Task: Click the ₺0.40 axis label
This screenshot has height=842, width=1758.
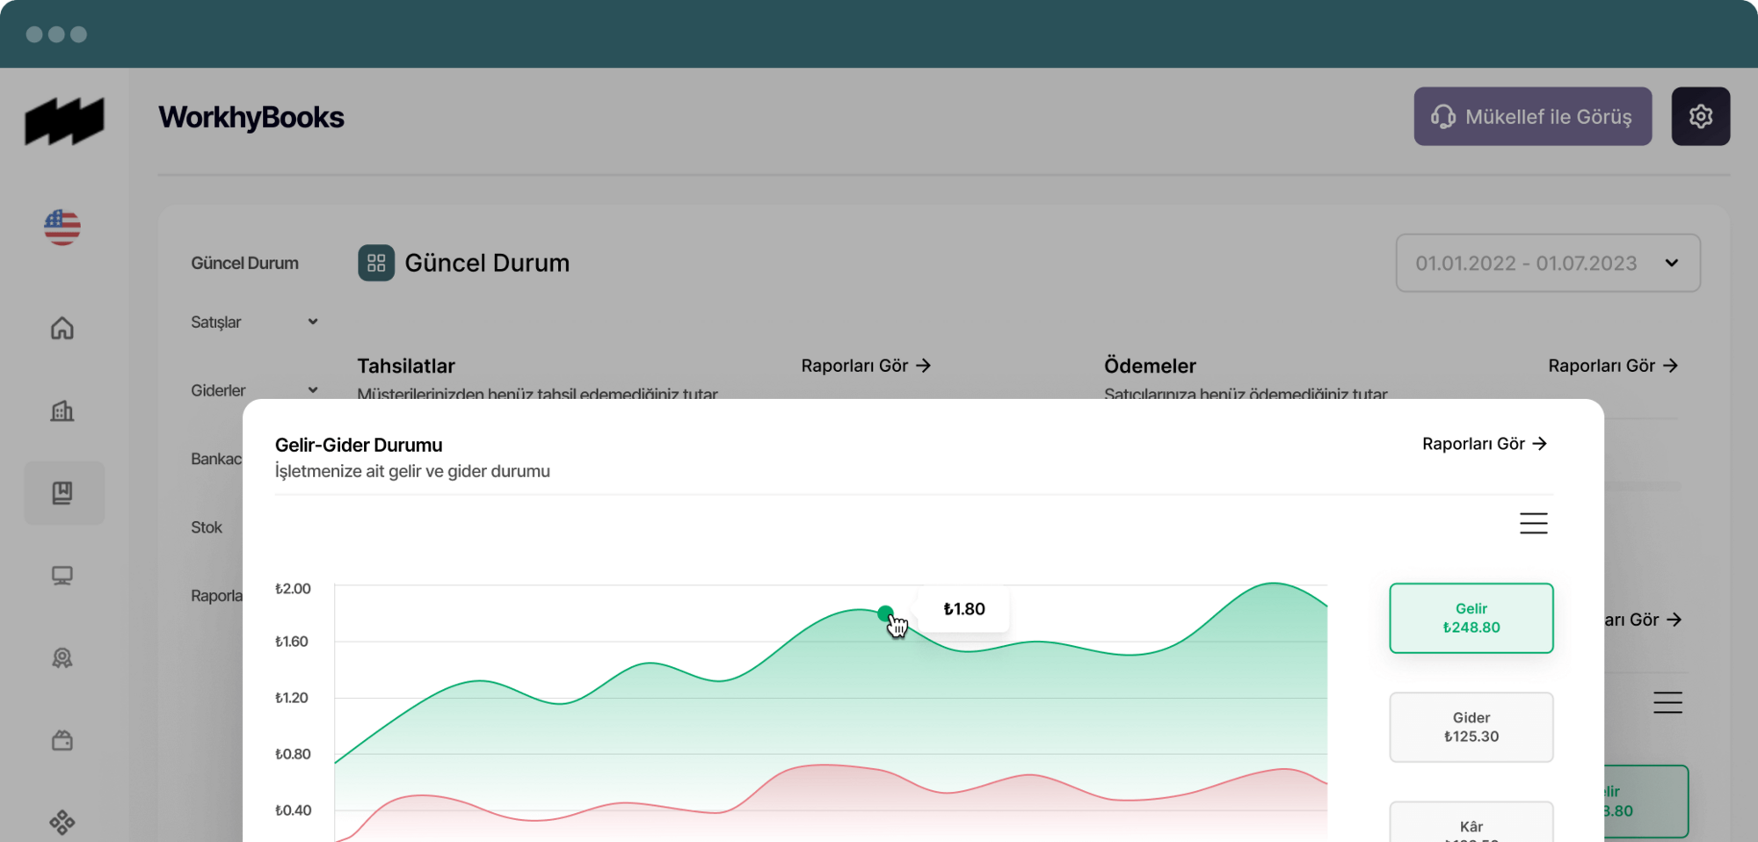Action: click(x=293, y=810)
